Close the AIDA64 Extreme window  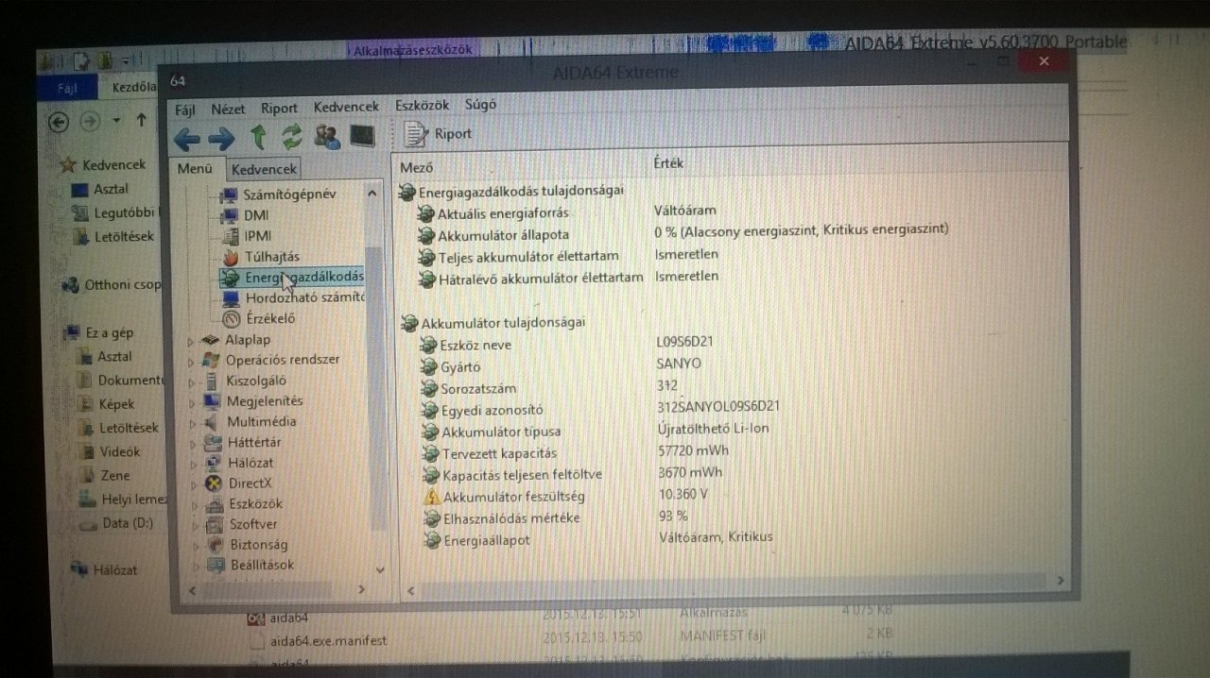pyautogui.click(x=1044, y=61)
